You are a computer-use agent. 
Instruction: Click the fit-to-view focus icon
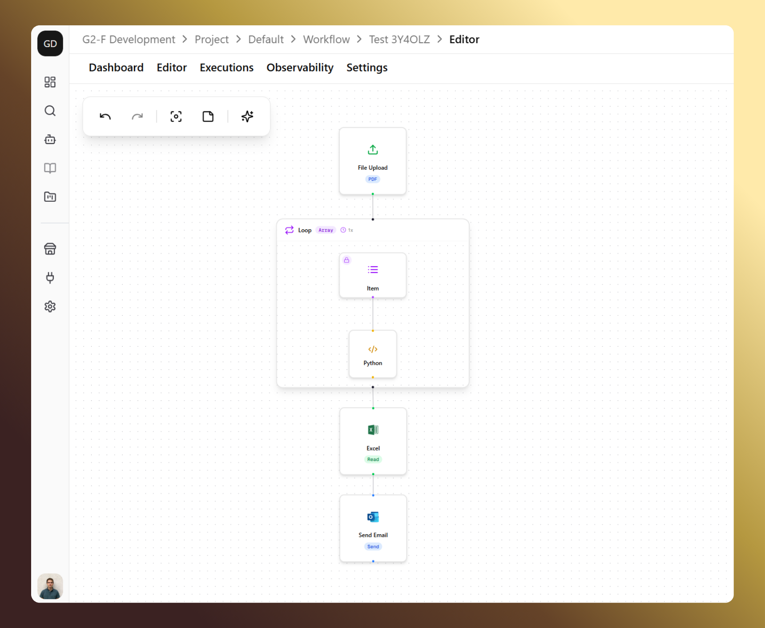(176, 116)
